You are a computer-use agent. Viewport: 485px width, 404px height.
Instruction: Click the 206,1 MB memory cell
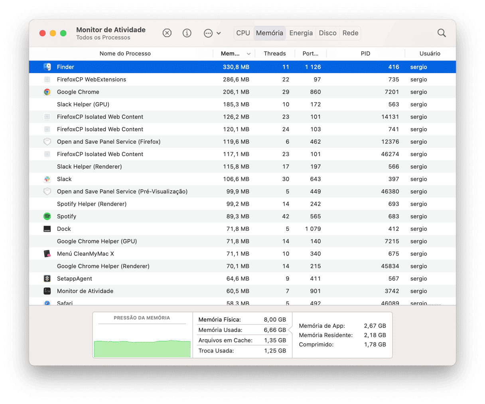(x=236, y=92)
